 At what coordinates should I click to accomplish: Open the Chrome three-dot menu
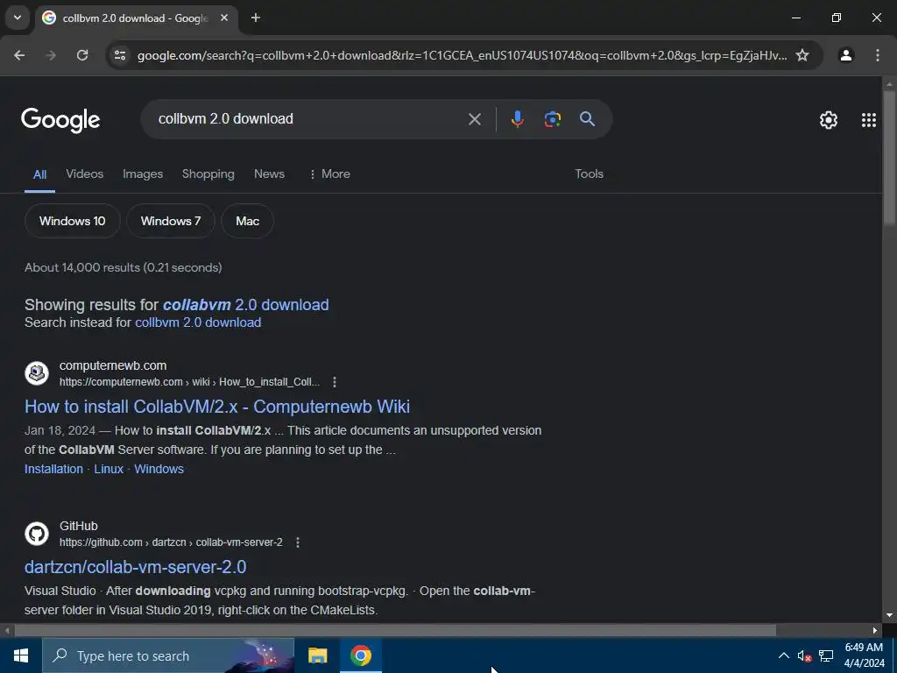(x=878, y=55)
